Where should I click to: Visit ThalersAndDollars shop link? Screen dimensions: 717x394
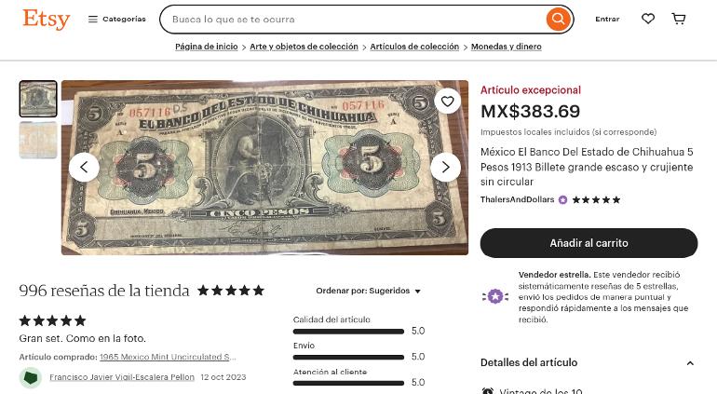tap(517, 199)
